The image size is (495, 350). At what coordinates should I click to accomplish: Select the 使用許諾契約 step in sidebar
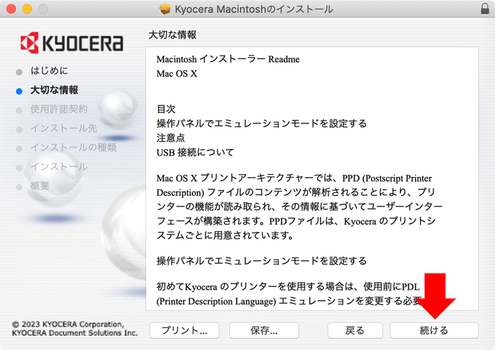[x=59, y=109]
